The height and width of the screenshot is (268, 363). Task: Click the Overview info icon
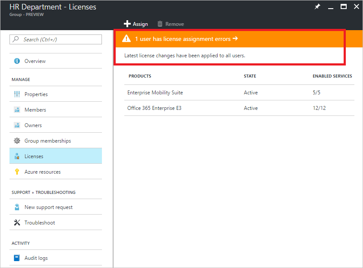[17, 61]
